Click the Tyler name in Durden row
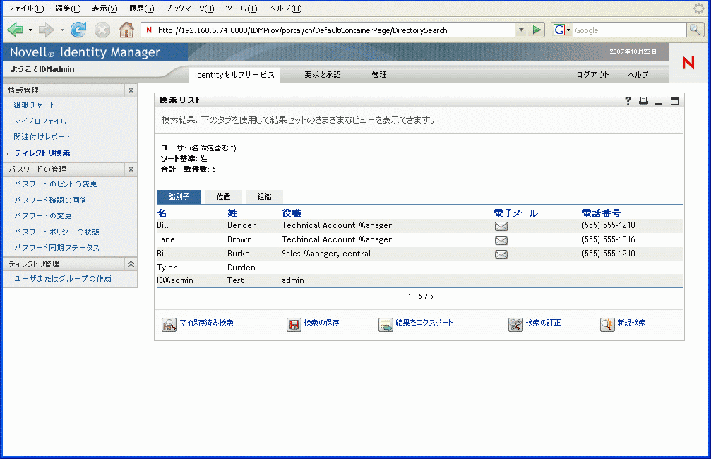The height and width of the screenshot is (459, 711). [167, 268]
